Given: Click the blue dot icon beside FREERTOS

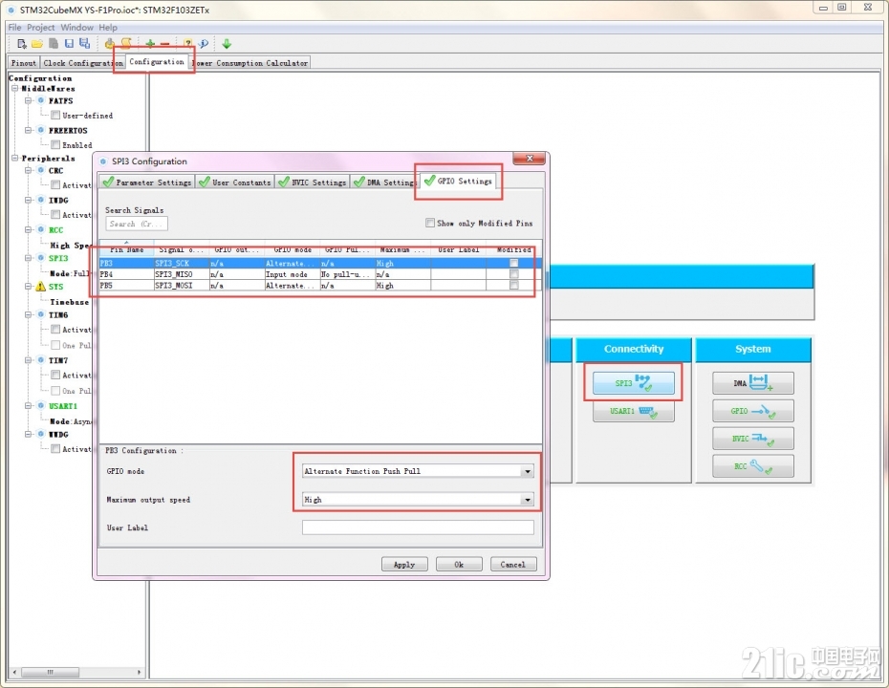Looking at the screenshot, I should 41,130.
